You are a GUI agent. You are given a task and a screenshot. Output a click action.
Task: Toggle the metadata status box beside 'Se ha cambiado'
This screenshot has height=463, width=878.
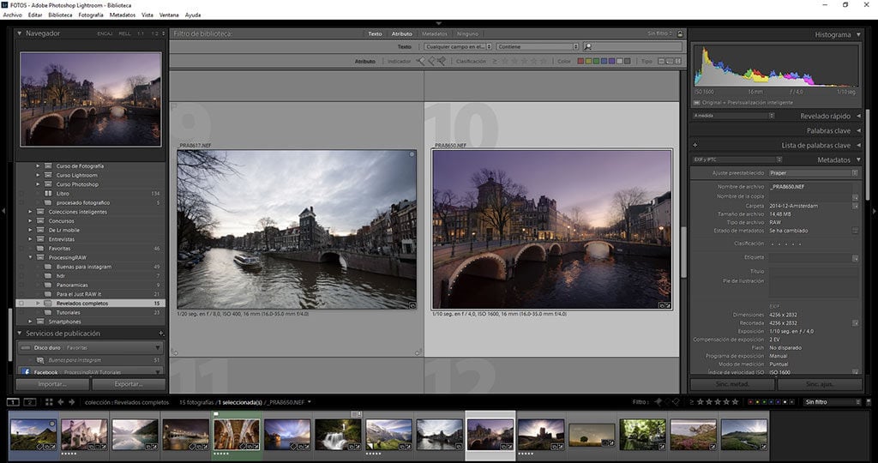[855, 231]
